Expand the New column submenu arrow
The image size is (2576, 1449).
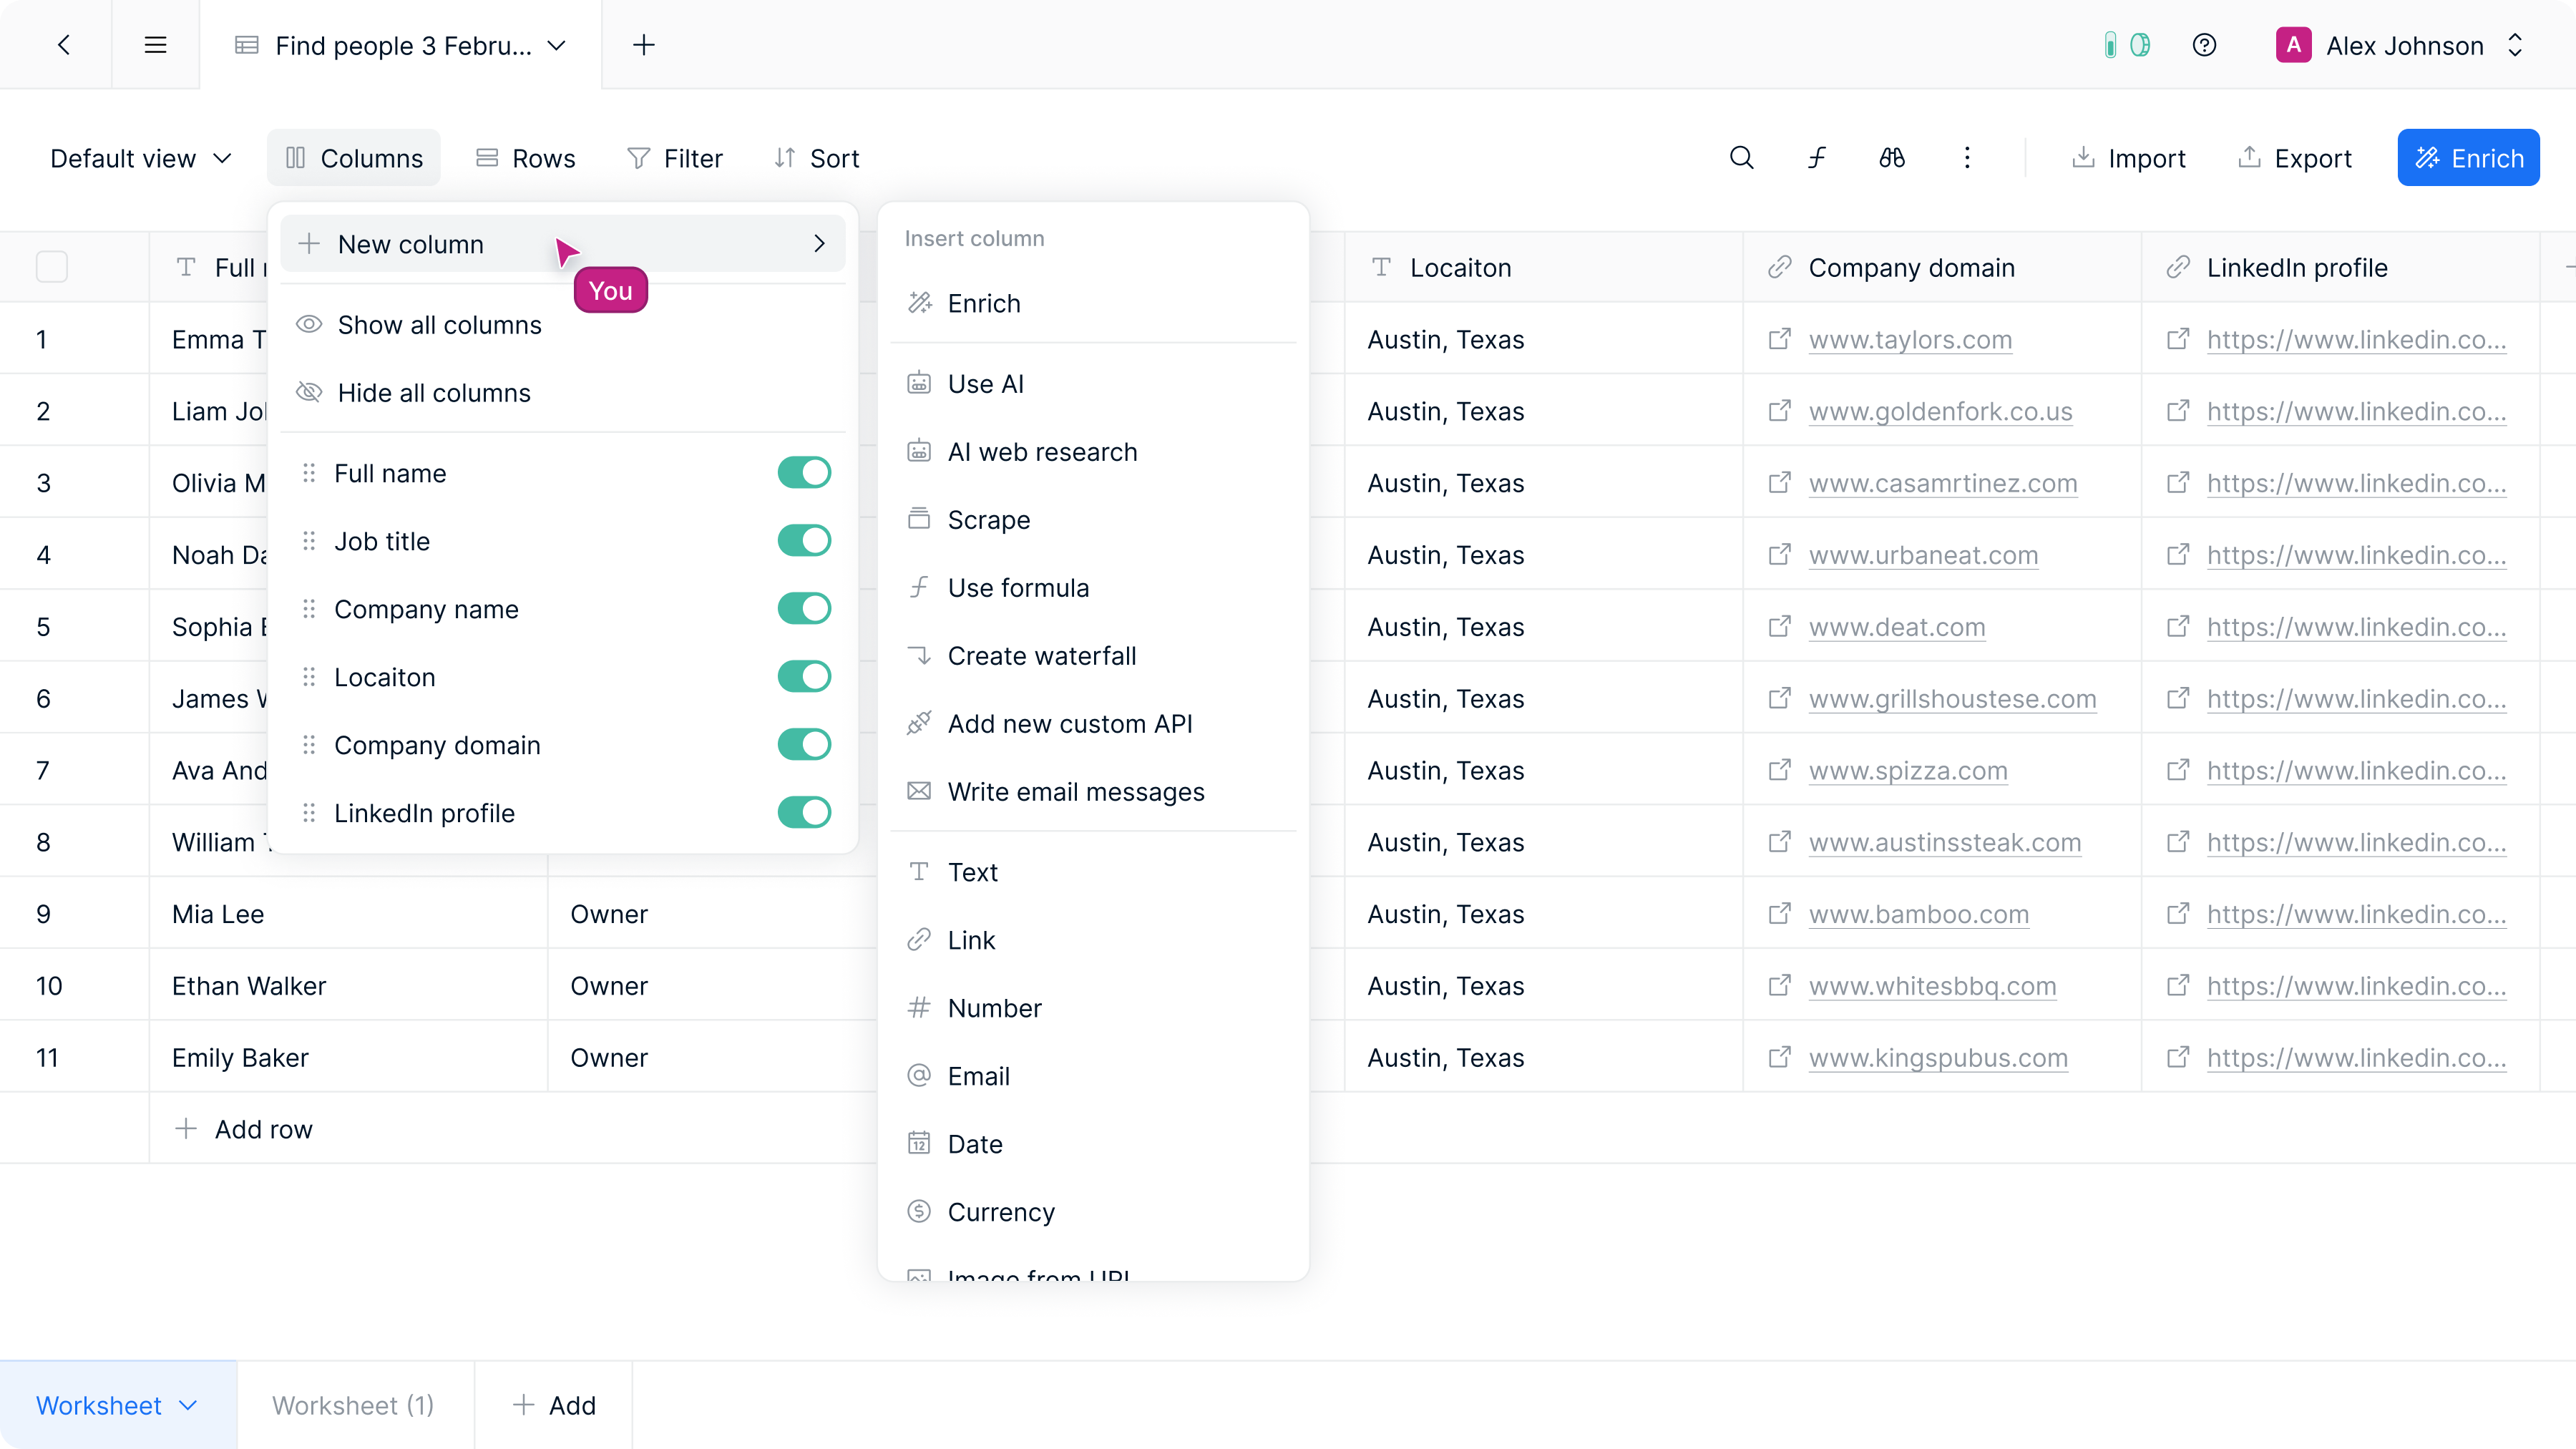point(819,244)
